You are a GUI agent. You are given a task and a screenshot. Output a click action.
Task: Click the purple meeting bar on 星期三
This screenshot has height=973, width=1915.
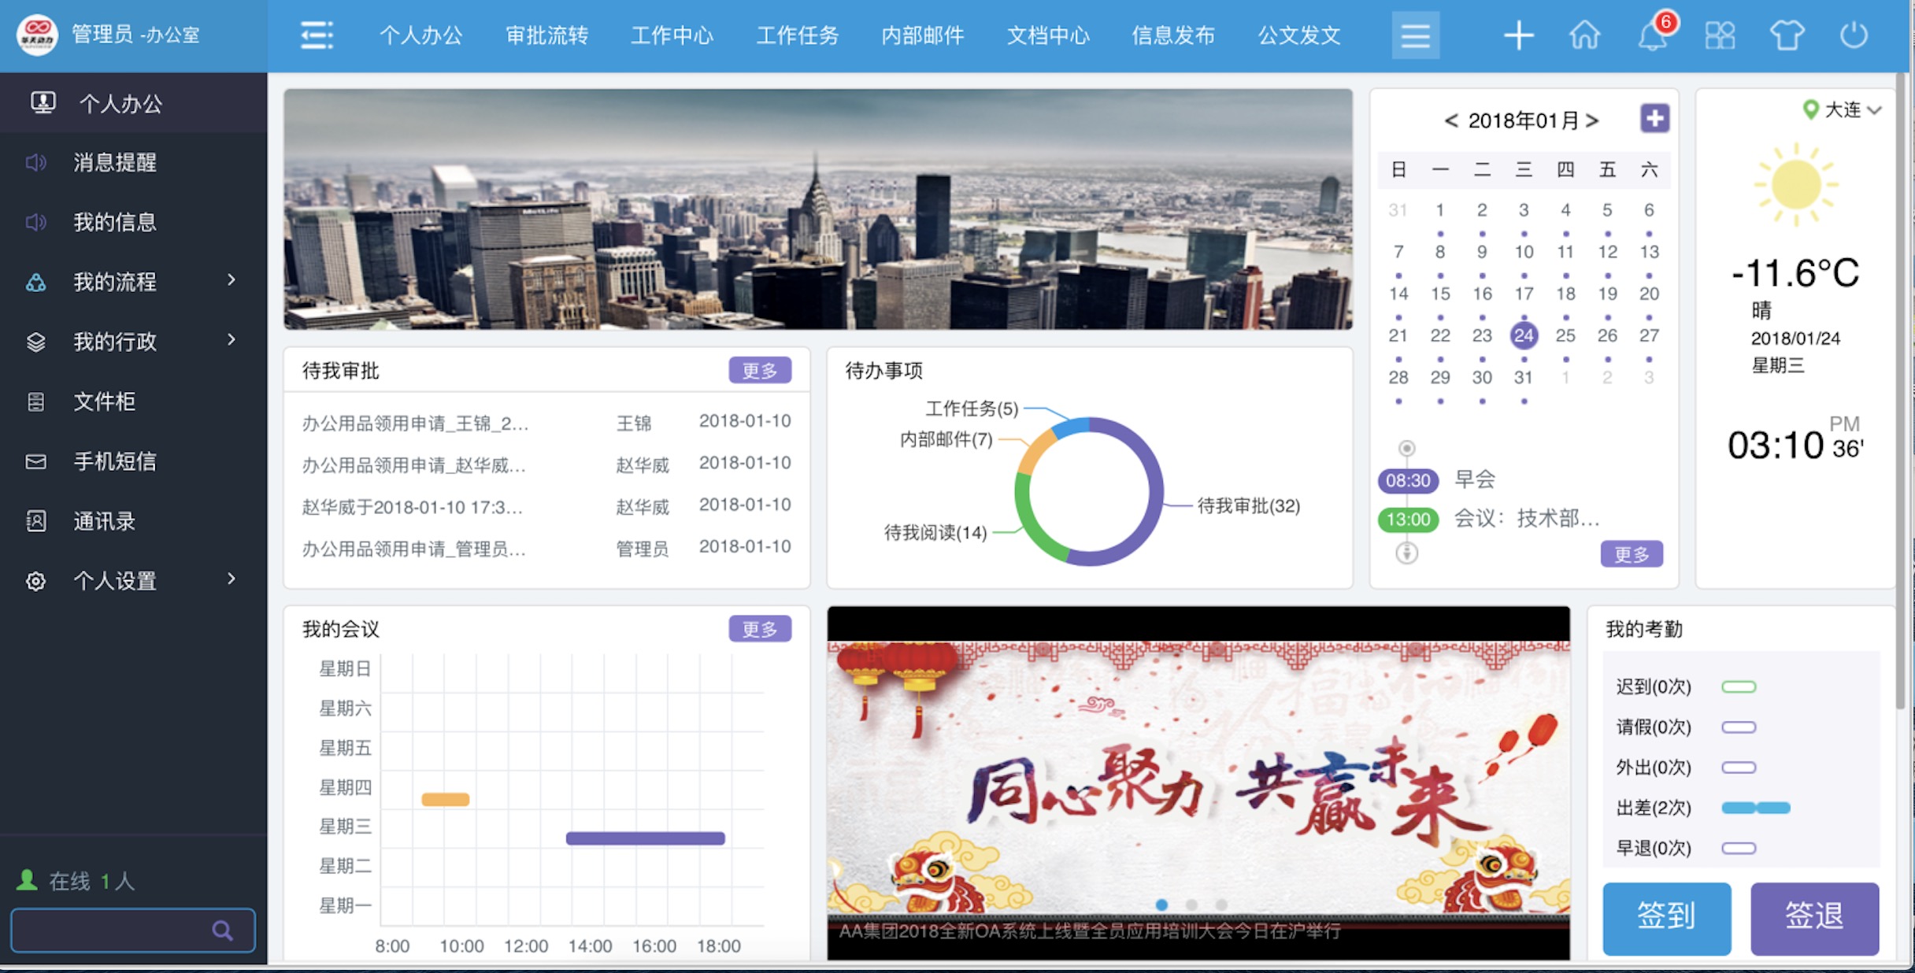645,838
